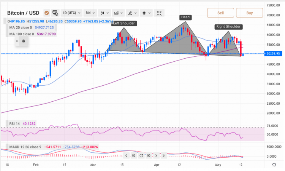Click the 65000.00 price axis label

click(x=273, y=25)
